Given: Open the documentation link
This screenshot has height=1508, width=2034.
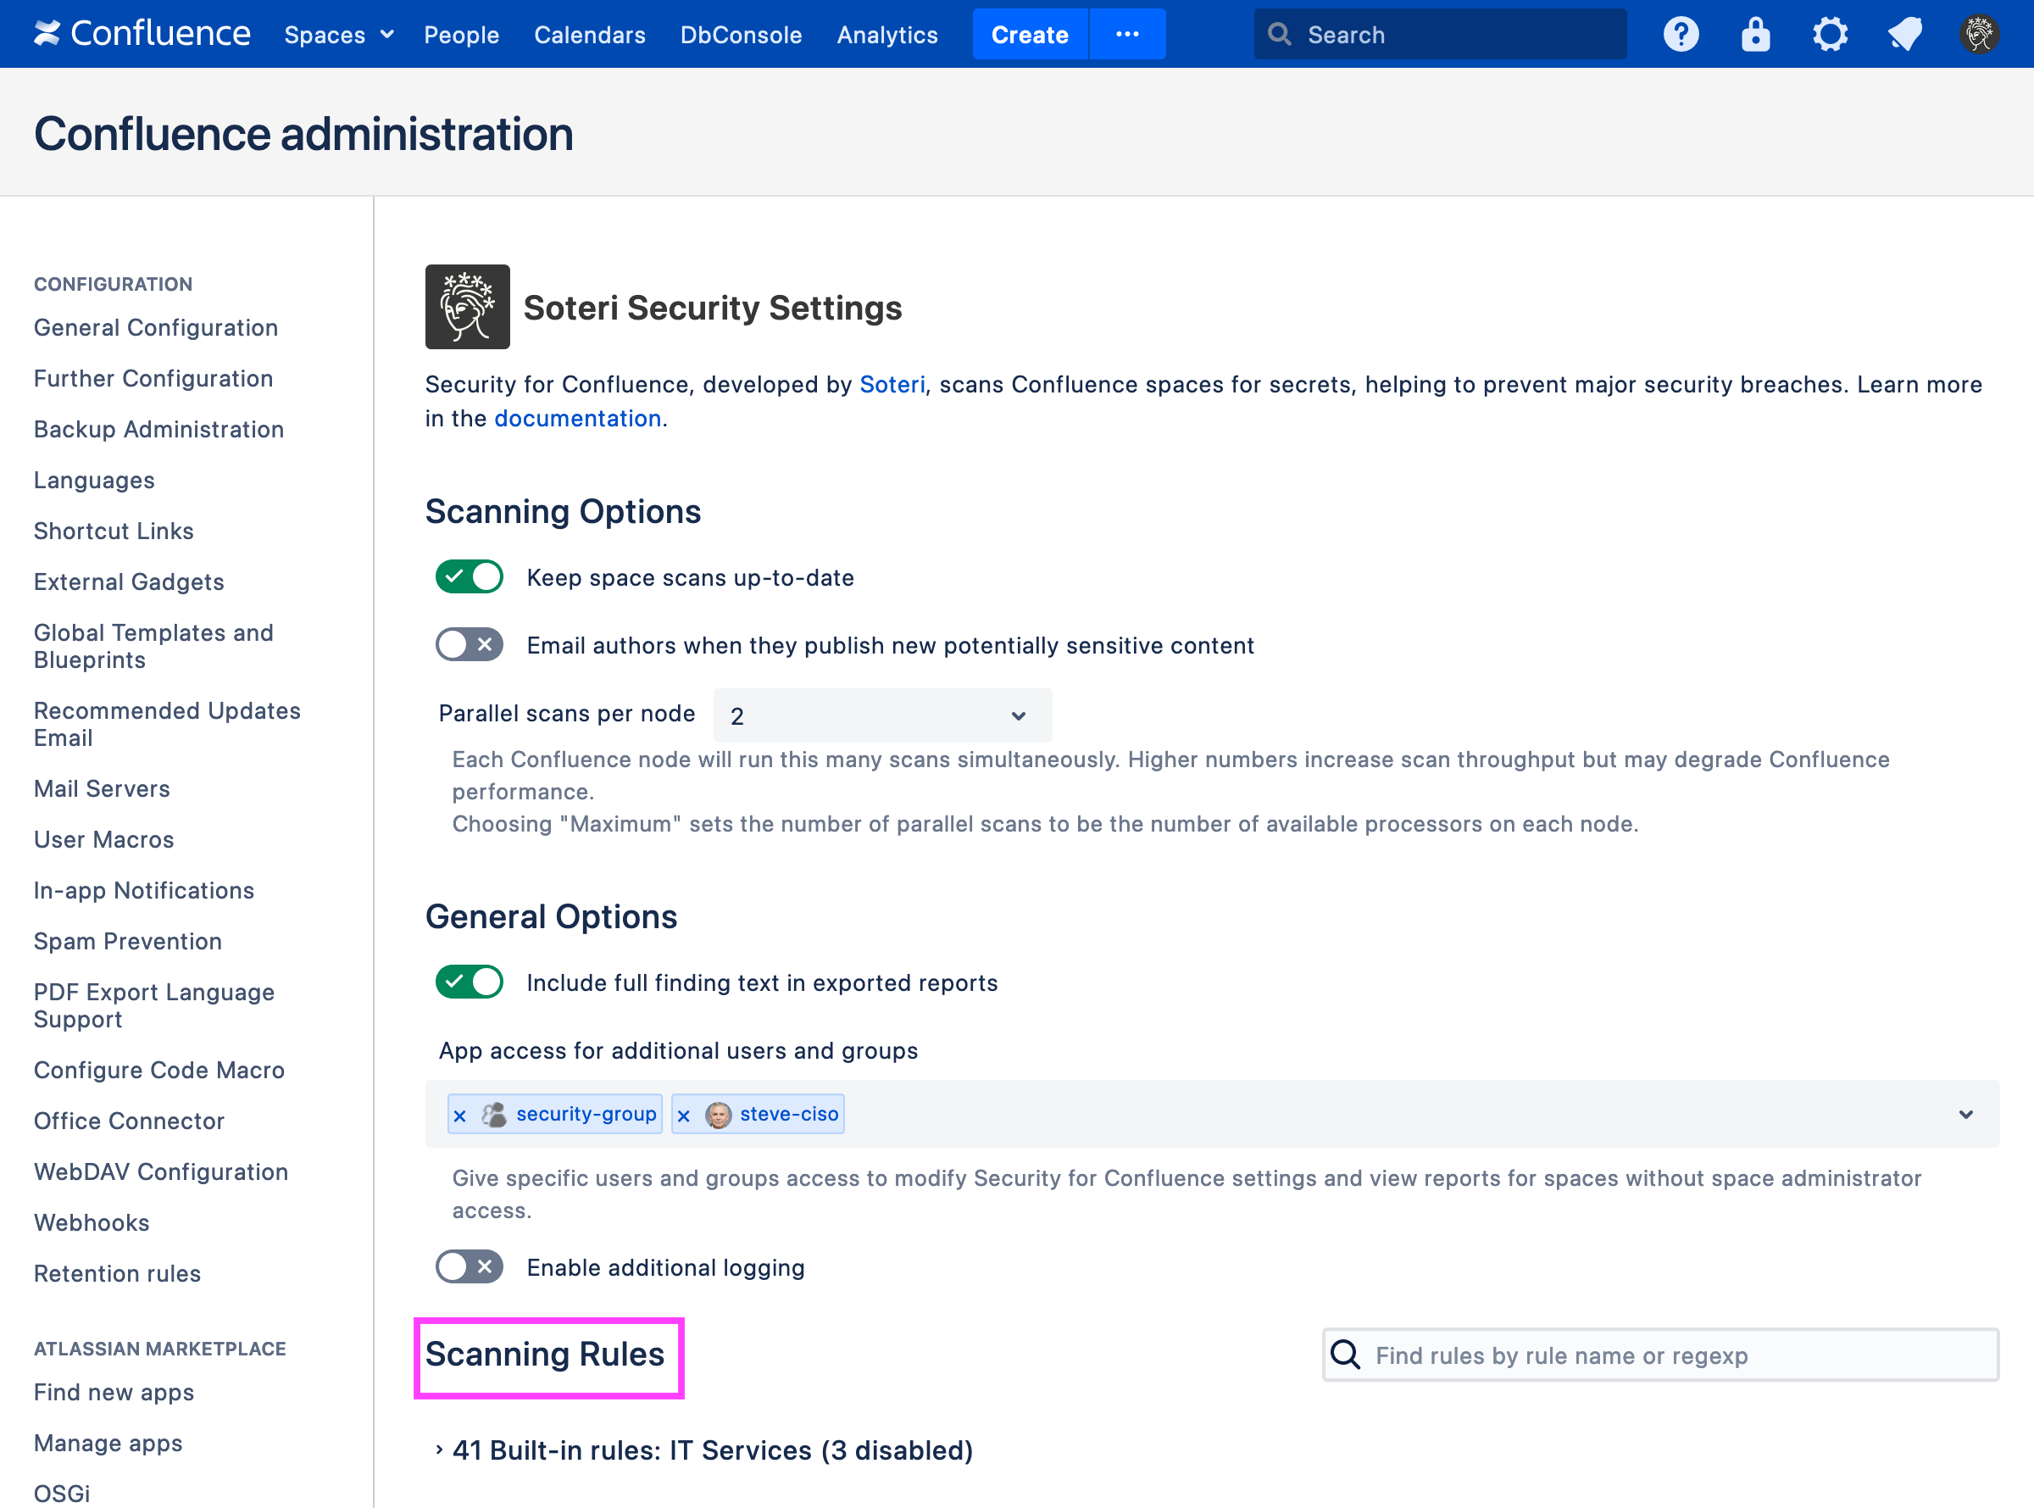Looking at the screenshot, I should pos(576,418).
